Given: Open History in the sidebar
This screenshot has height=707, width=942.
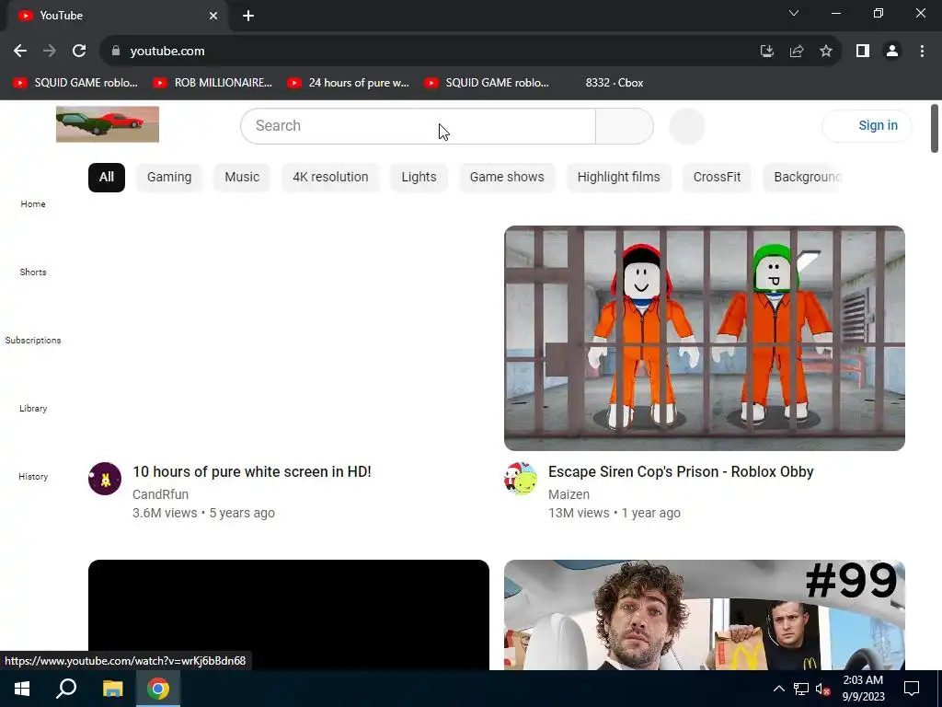Looking at the screenshot, I should [33, 476].
